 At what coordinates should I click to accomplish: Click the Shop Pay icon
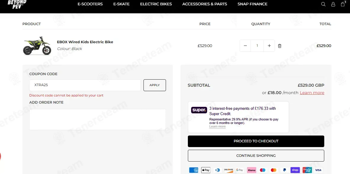(295, 170)
